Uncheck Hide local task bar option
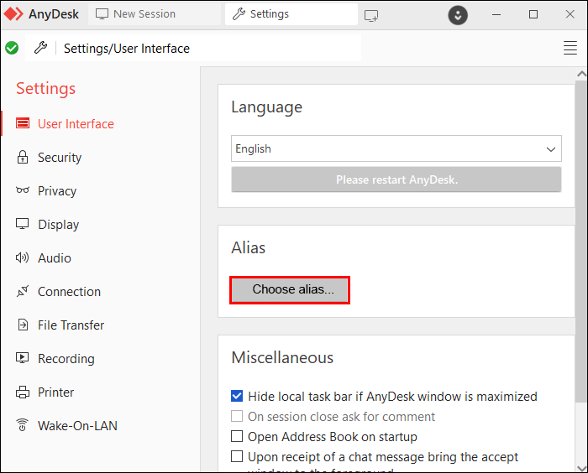This screenshot has width=588, height=473. point(238,397)
